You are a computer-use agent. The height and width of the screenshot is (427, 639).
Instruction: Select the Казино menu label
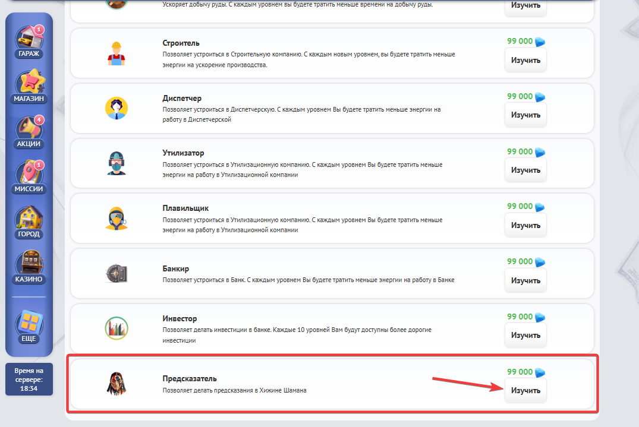pos(29,279)
